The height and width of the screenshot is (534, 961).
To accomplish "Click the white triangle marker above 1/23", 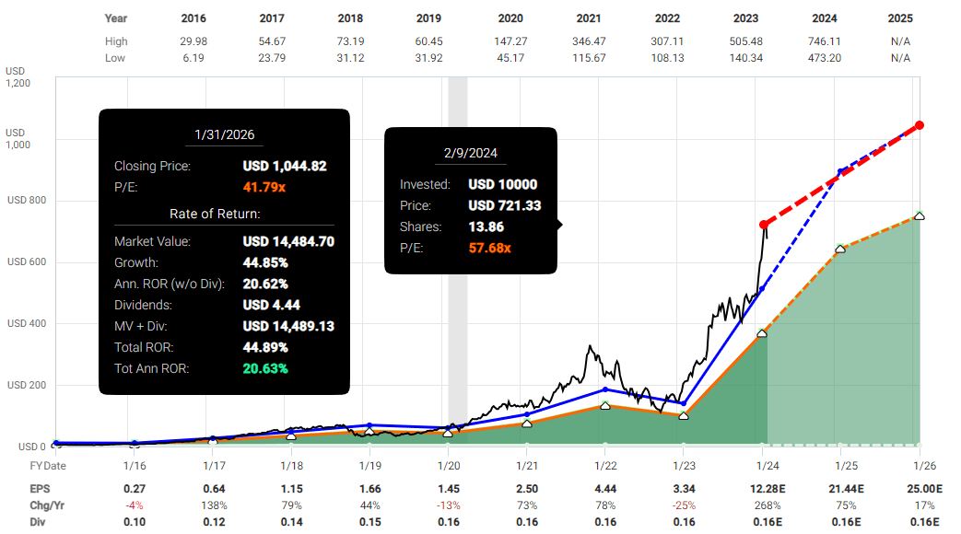I will click(682, 416).
